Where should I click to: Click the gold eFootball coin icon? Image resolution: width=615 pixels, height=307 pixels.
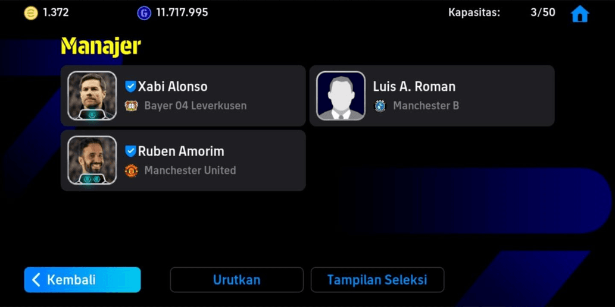(x=31, y=13)
